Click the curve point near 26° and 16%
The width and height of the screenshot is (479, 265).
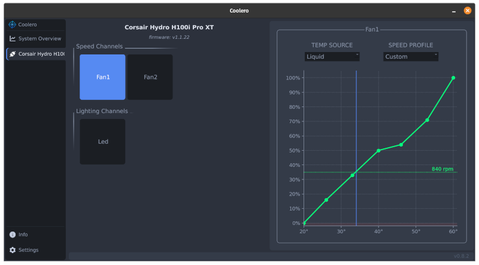(326, 200)
